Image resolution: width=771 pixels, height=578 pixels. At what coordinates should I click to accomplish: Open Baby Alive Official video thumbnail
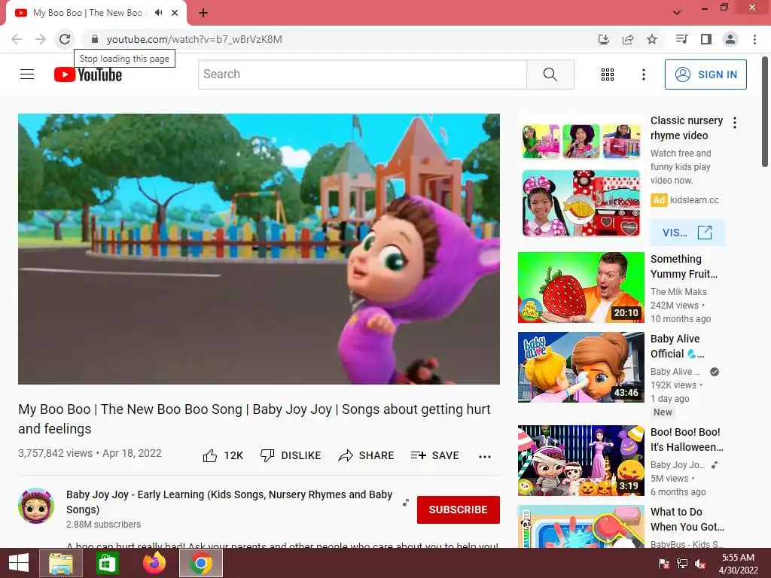[x=581, y=367]
